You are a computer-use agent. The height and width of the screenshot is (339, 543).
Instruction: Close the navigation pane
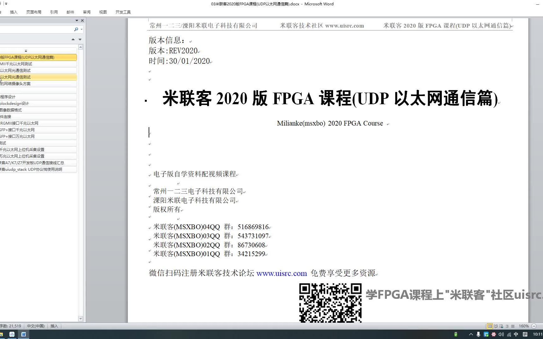82,20
